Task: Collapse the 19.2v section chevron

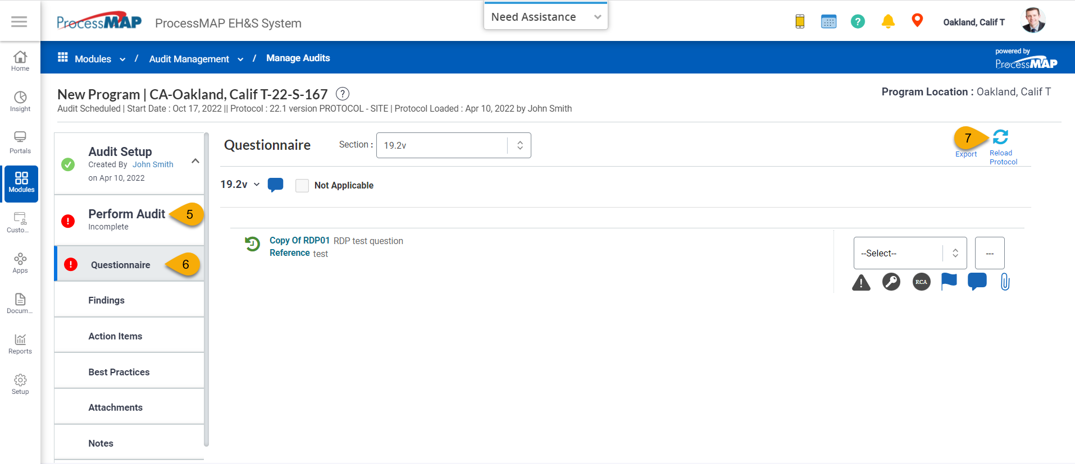Action: point(257,184)
